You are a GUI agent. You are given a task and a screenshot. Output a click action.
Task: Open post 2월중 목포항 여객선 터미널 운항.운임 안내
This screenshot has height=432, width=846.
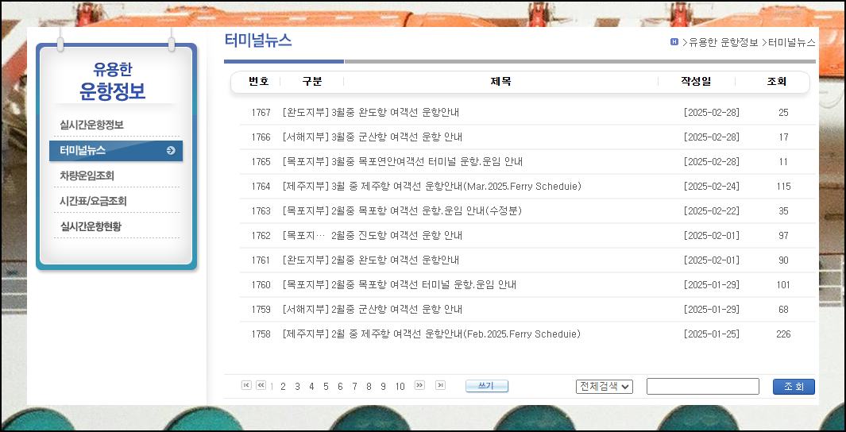pos(423,285)
